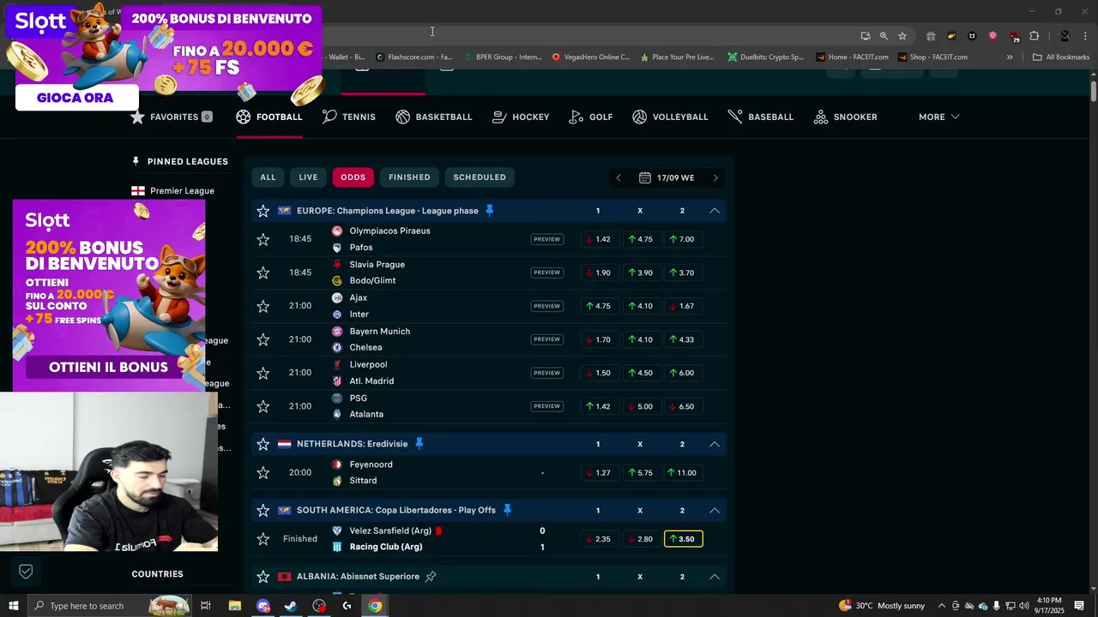
Task: Open Task View from taskbar
Action: point(206,606)
